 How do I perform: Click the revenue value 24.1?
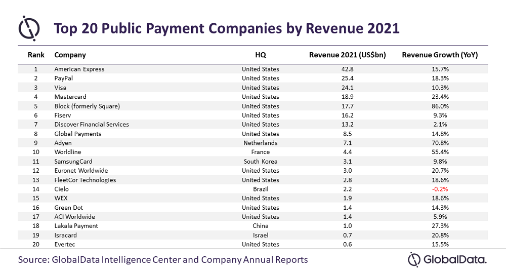348,88
